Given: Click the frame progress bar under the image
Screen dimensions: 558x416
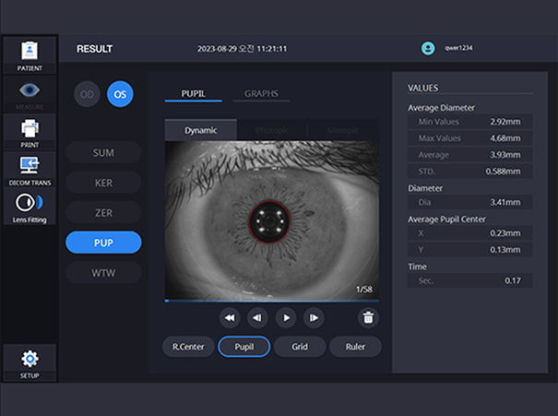Looking at the screenshot, I should (x=272, y=301).
